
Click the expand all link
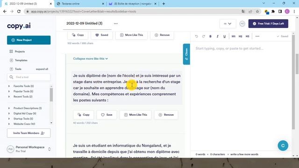[x=42, y=69]
